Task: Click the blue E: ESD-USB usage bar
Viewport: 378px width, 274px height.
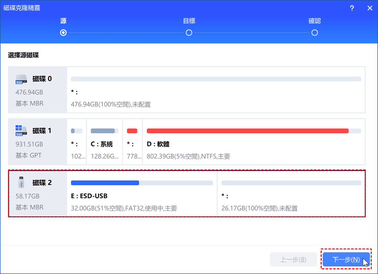Action: coord(105,183)
